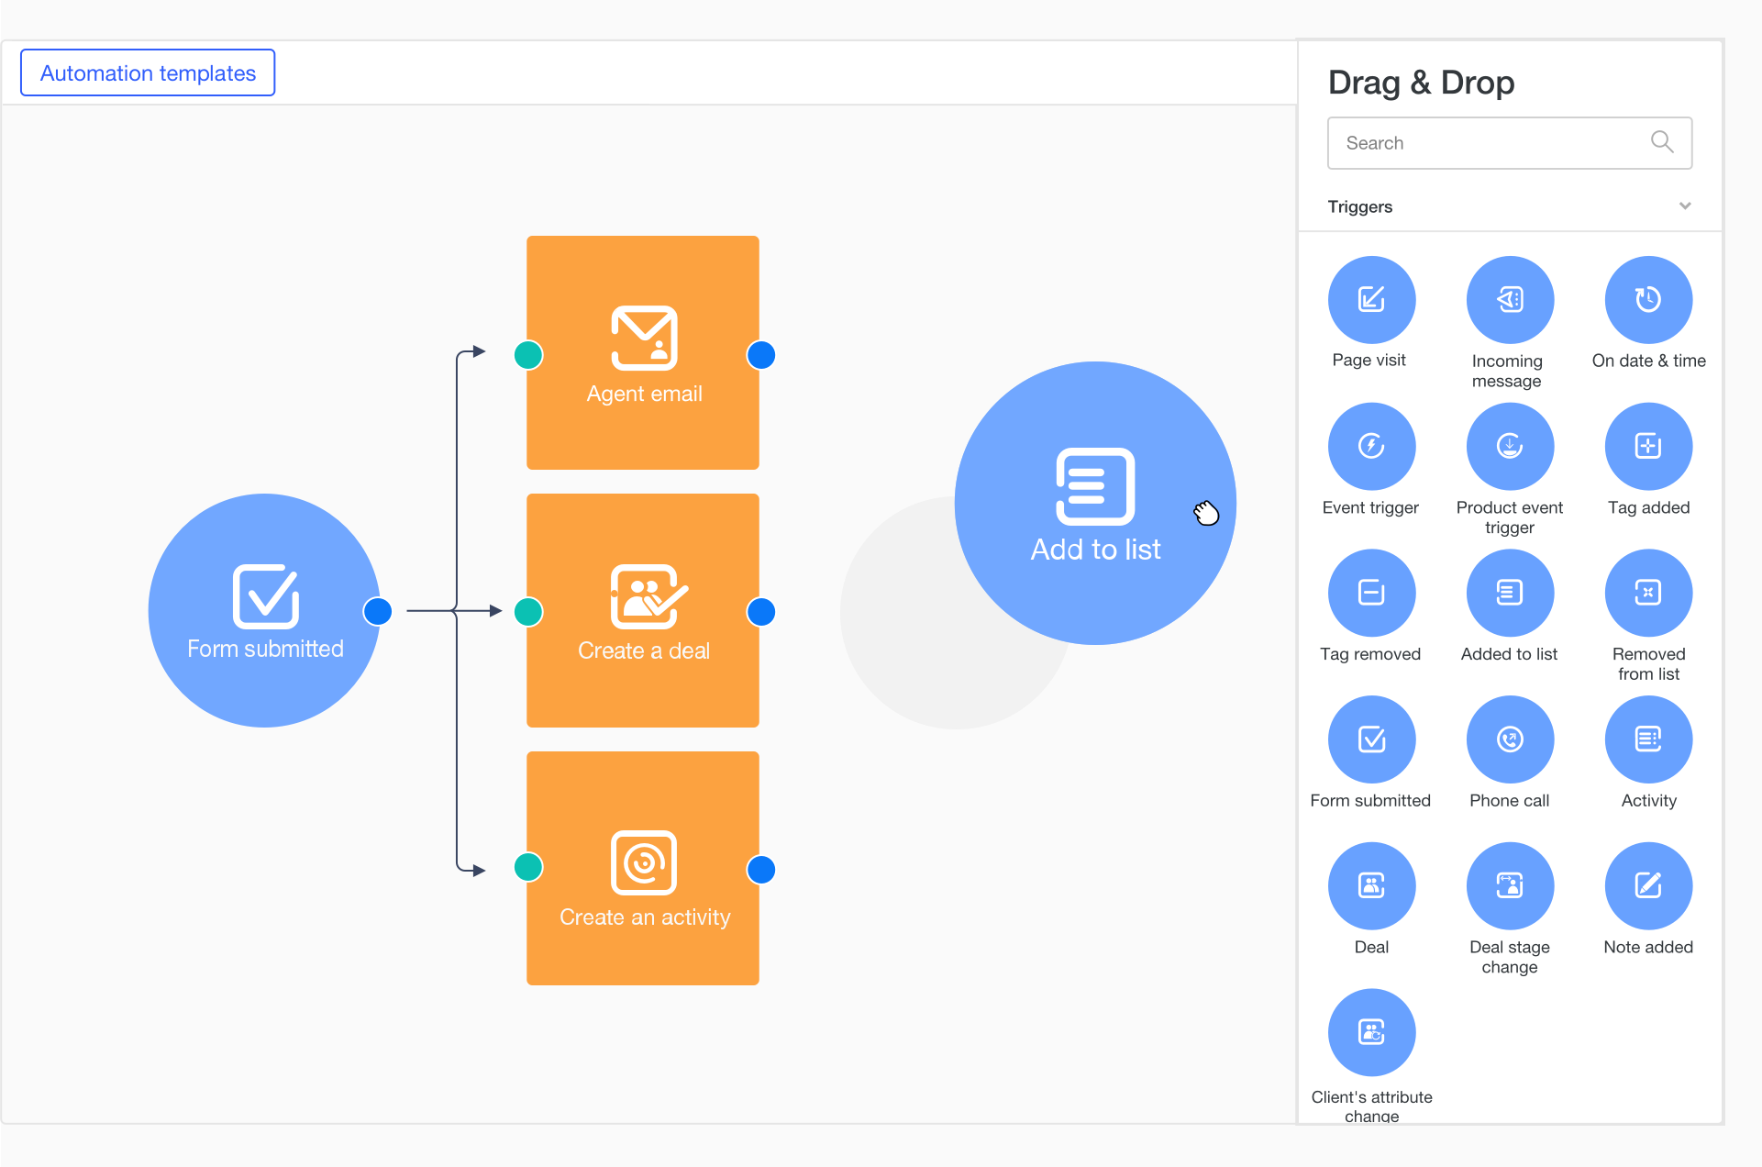
Task: Select the Event trigger icon
Action: (1371, 447)
